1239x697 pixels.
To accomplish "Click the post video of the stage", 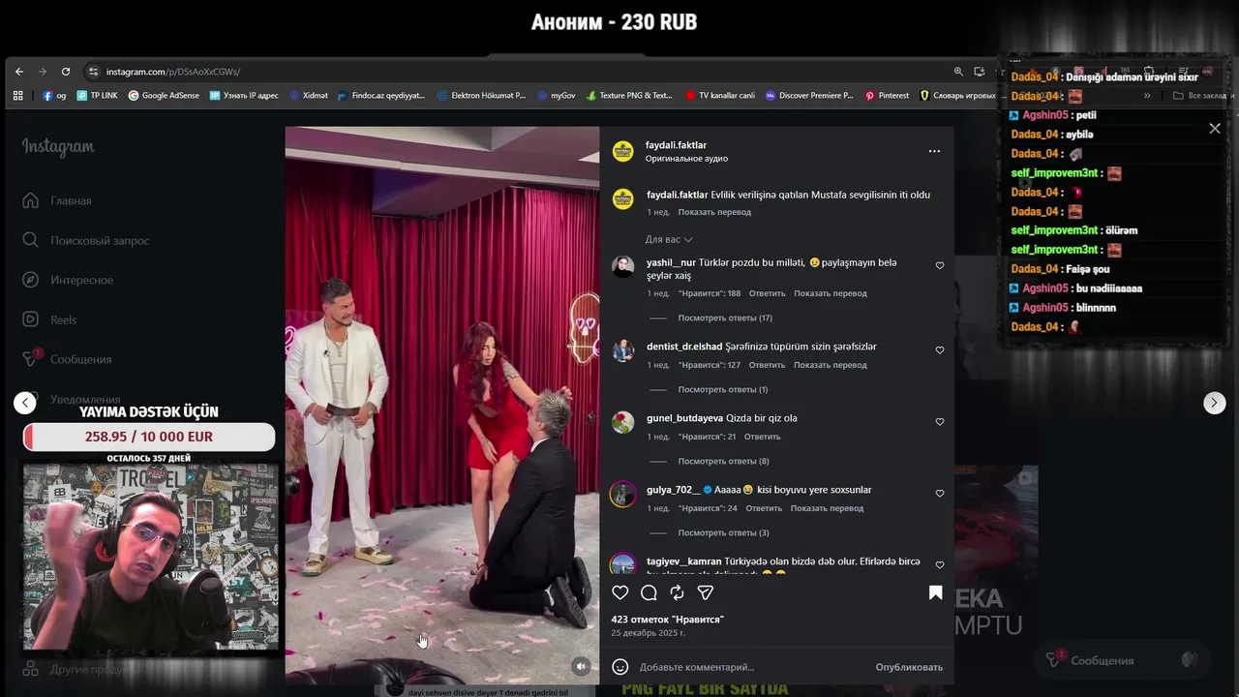I will point(442,406).
